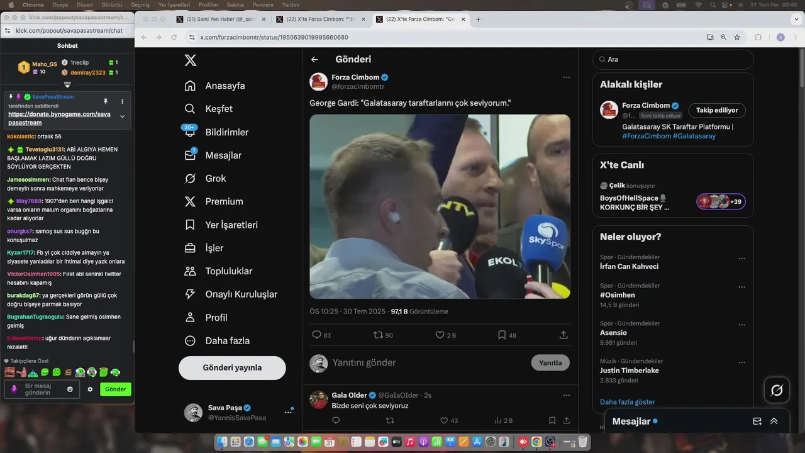Open #ForzaCimbom hashtag link
The height and width of the screenshot is (453, 805).
[646, 136]
